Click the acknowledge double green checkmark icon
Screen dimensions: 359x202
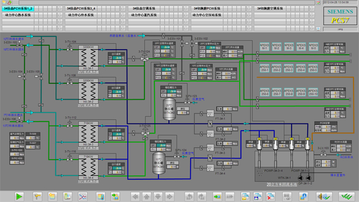click(347, 196)
